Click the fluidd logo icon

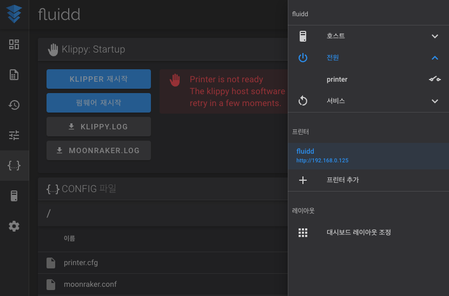[x=14, y=14]
